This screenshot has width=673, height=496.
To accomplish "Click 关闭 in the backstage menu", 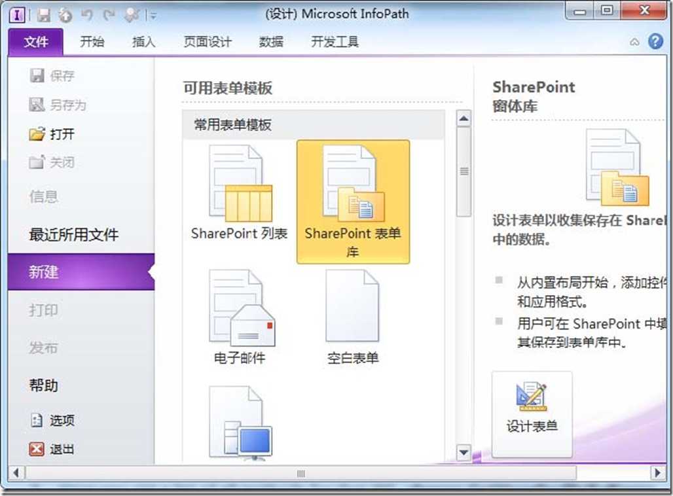I will (52, 162).
